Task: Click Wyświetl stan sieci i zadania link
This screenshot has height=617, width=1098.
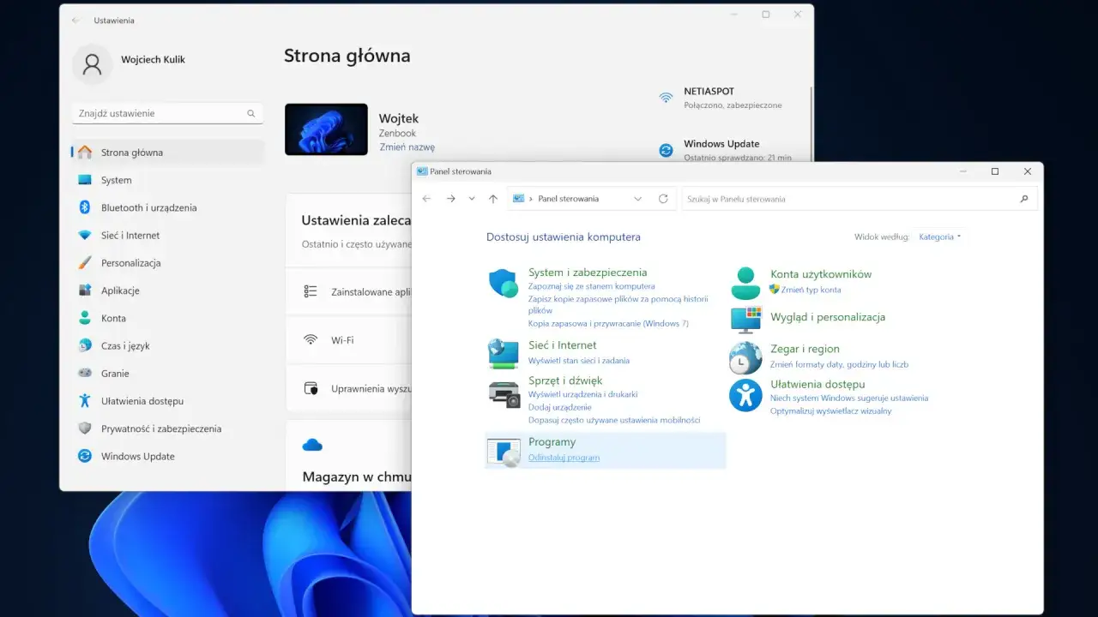Action: [x=579, y=361]
